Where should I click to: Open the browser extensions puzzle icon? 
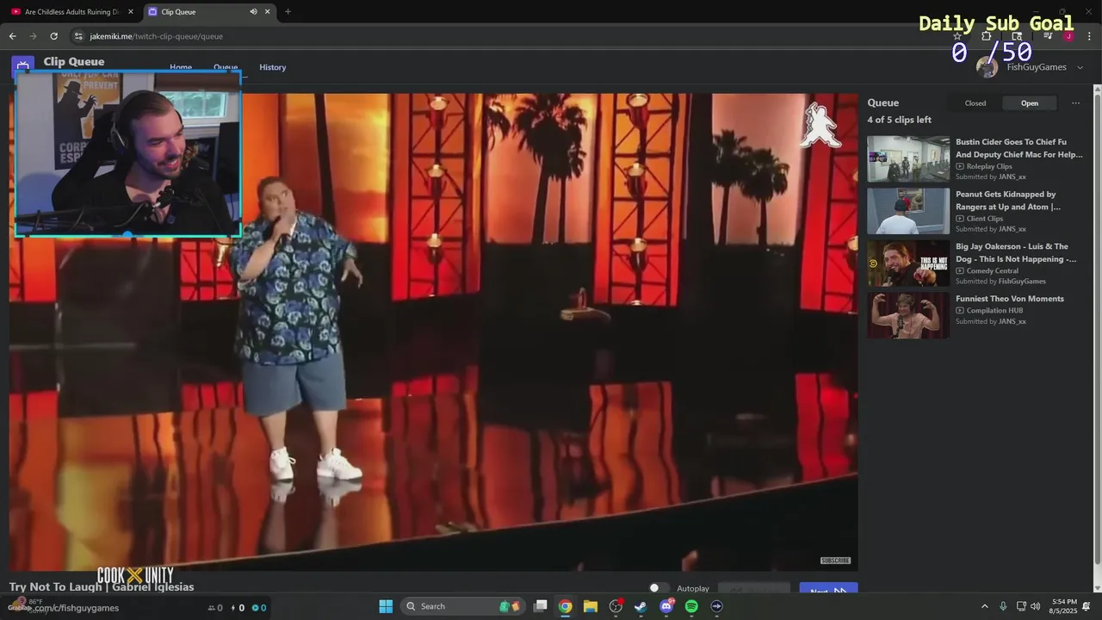(x=987, y=36)
